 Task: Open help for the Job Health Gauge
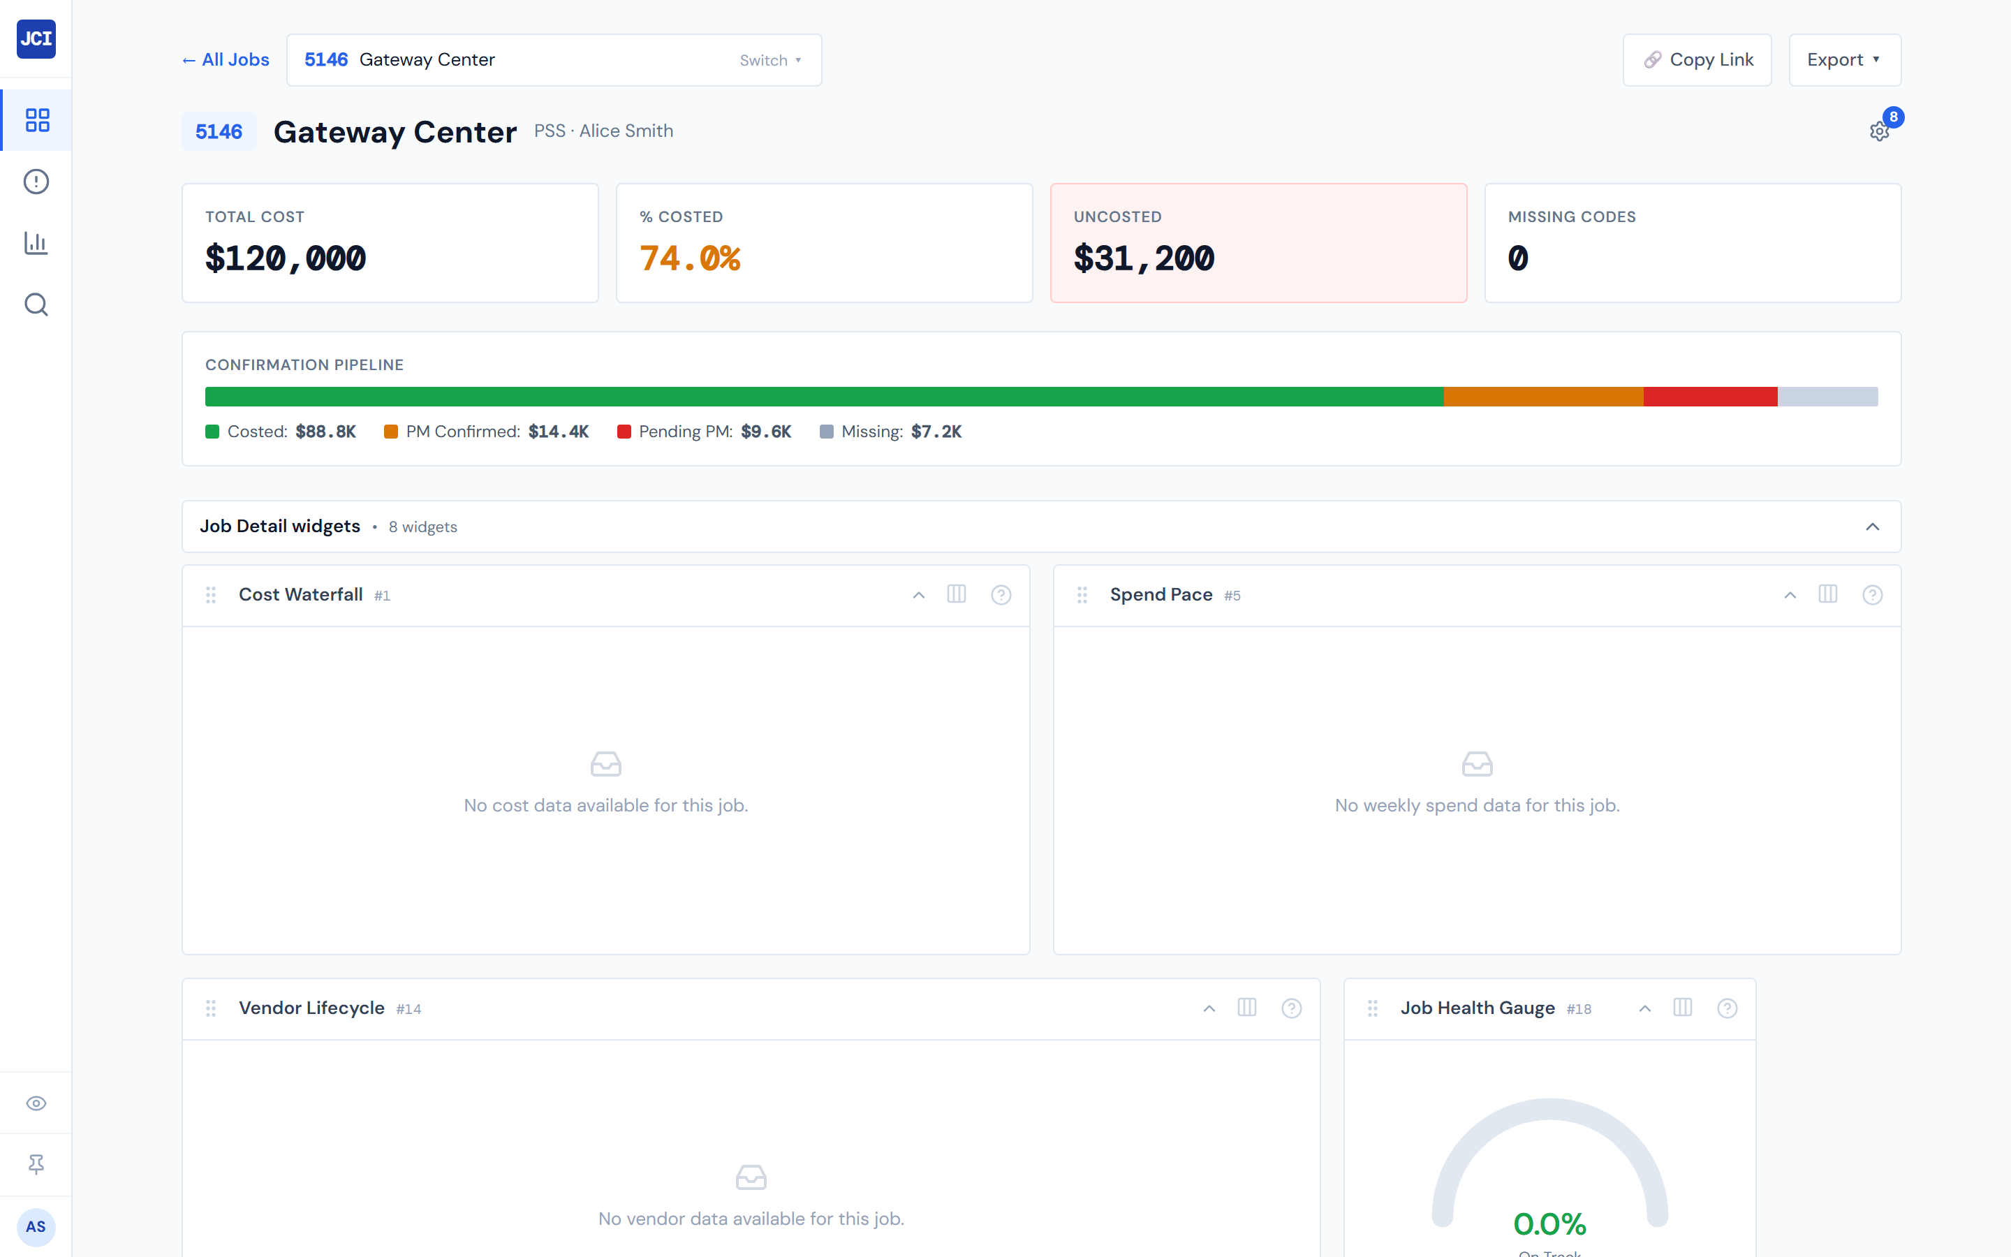[1728, 1008]
